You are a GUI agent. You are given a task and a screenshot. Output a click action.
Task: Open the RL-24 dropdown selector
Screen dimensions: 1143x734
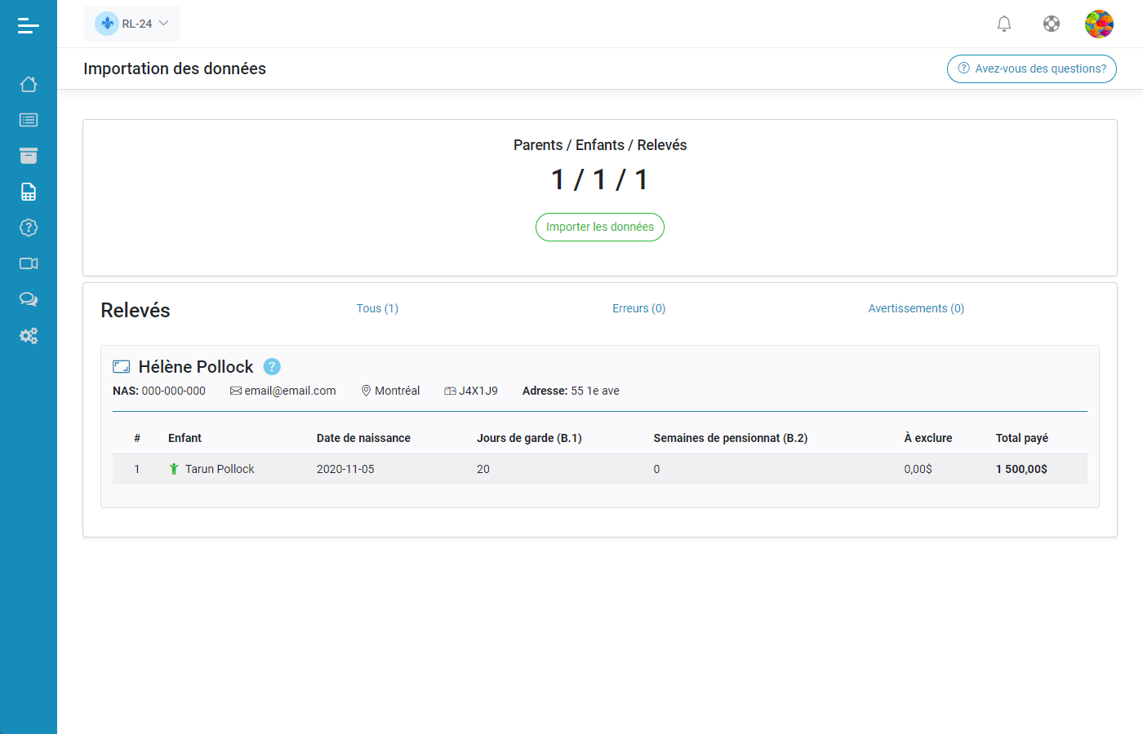131,24
